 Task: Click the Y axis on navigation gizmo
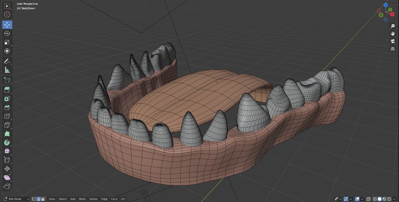pos(390,10)
